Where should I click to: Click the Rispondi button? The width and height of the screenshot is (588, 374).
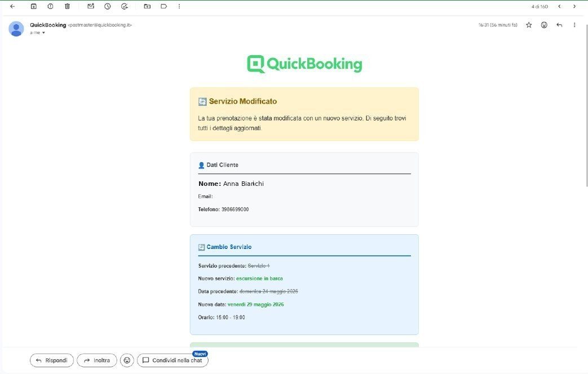[x=52, y=360]
